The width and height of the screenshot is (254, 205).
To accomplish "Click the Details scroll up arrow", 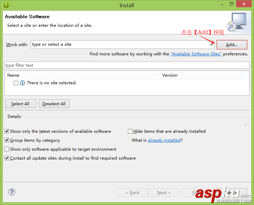I will coord(246,125).
